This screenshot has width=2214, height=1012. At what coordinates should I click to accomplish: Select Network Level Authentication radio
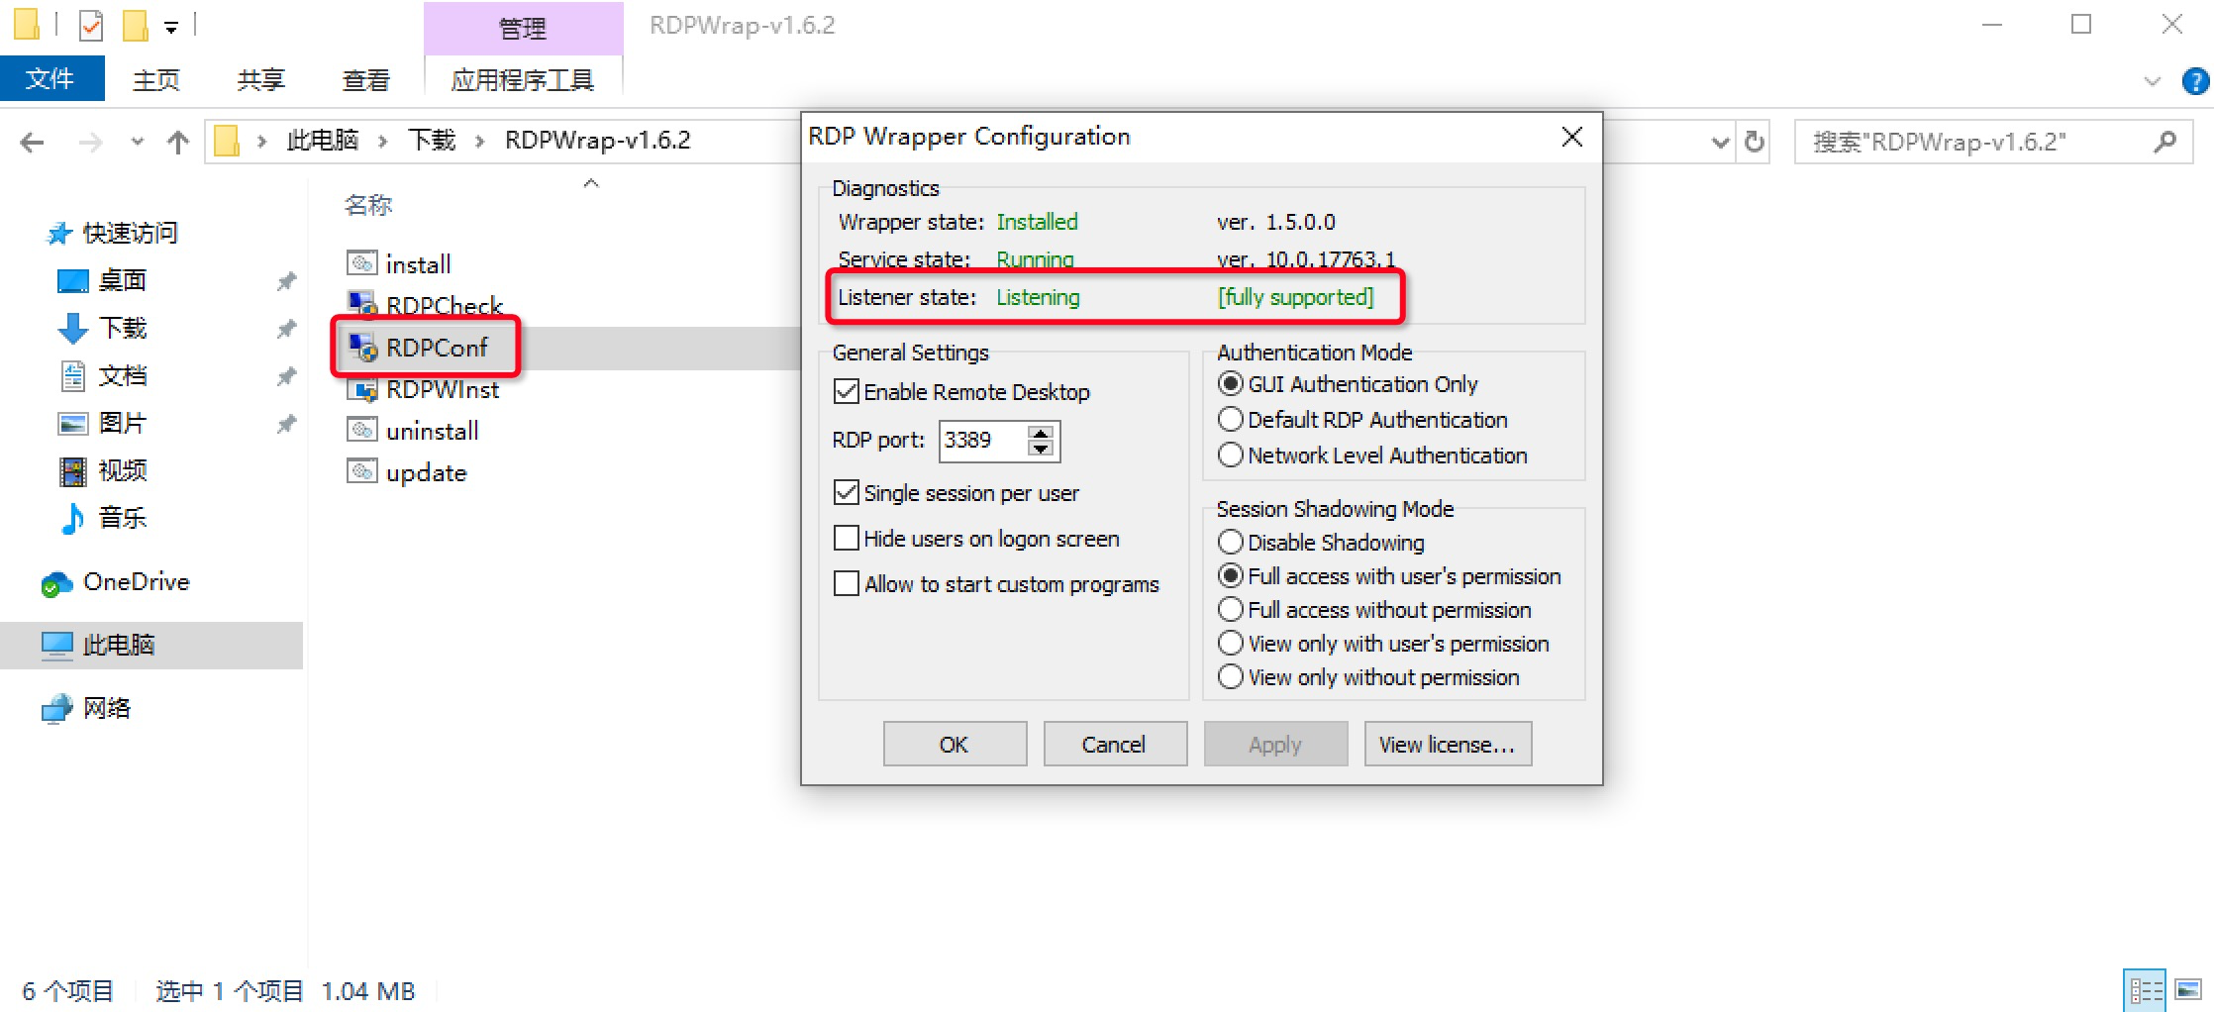pos(1231,455)
